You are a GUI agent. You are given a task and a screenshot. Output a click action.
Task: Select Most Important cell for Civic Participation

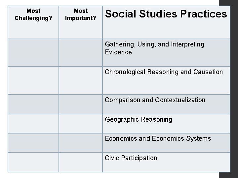click(81, 162)
